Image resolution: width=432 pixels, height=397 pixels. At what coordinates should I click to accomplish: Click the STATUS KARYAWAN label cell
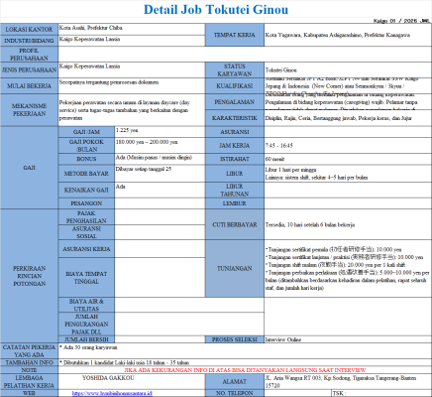[235, 70]
